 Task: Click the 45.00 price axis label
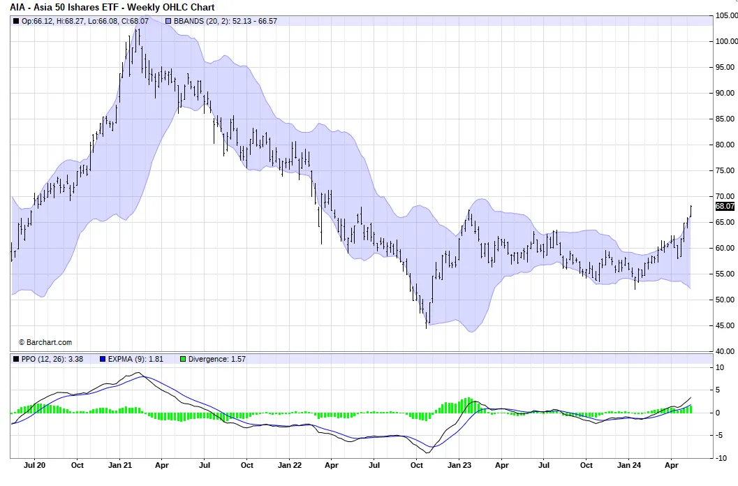(x=725, y=325)
